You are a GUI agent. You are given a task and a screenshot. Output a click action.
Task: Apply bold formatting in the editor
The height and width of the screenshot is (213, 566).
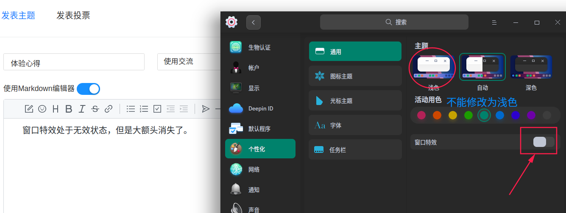coord(69,109)
